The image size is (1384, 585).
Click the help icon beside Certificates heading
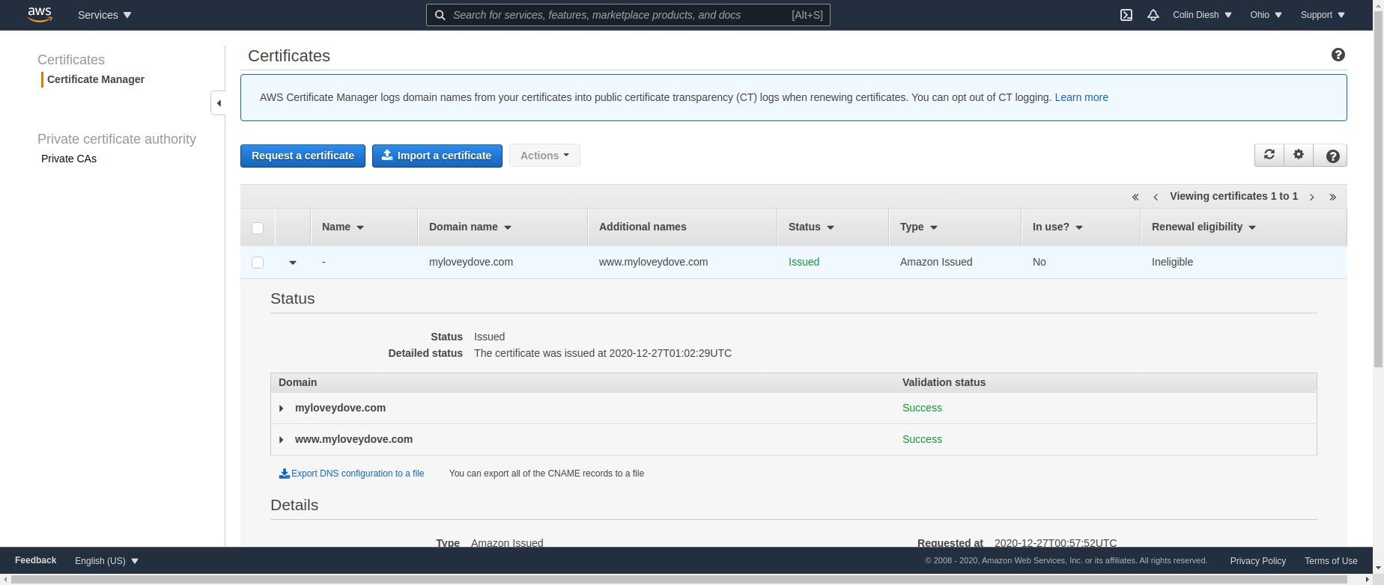[1338, 55]
